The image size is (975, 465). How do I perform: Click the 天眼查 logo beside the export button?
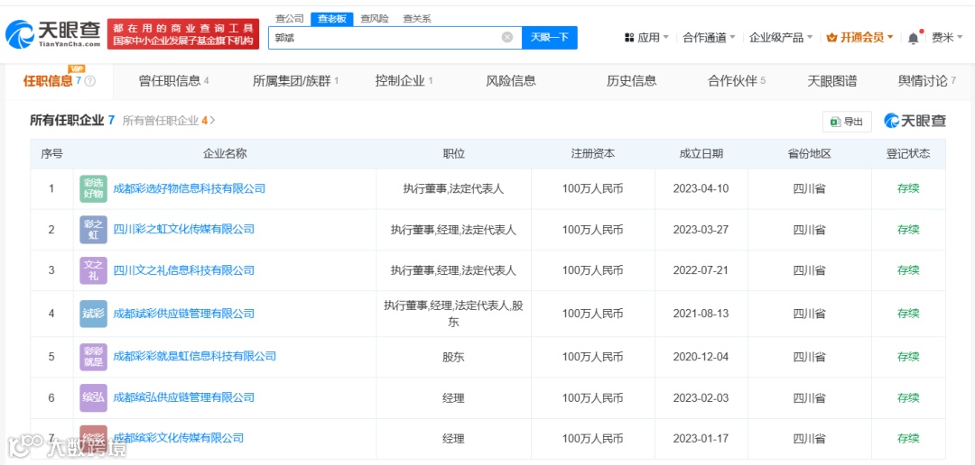[915, 121]
